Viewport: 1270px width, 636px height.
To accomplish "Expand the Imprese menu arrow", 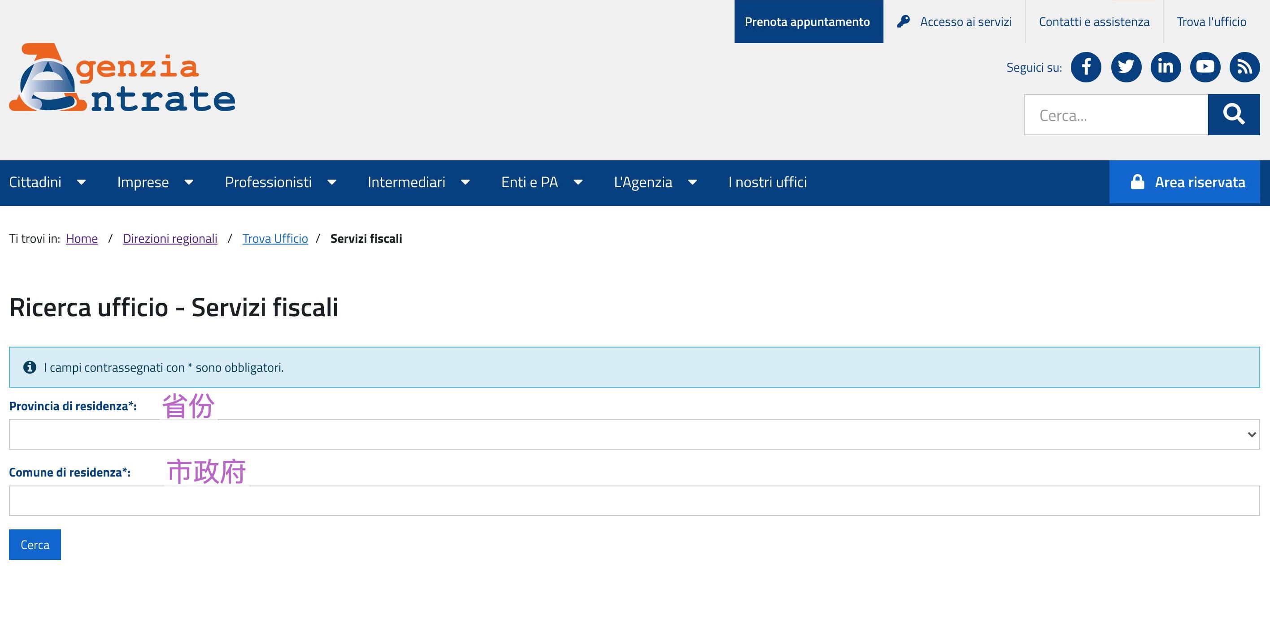I will (x=189, y=182).
